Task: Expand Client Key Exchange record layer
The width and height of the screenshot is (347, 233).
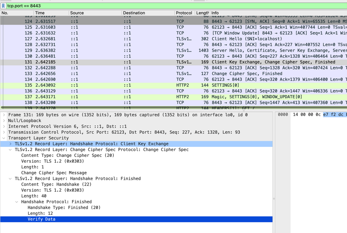Action: click(10, 144)
